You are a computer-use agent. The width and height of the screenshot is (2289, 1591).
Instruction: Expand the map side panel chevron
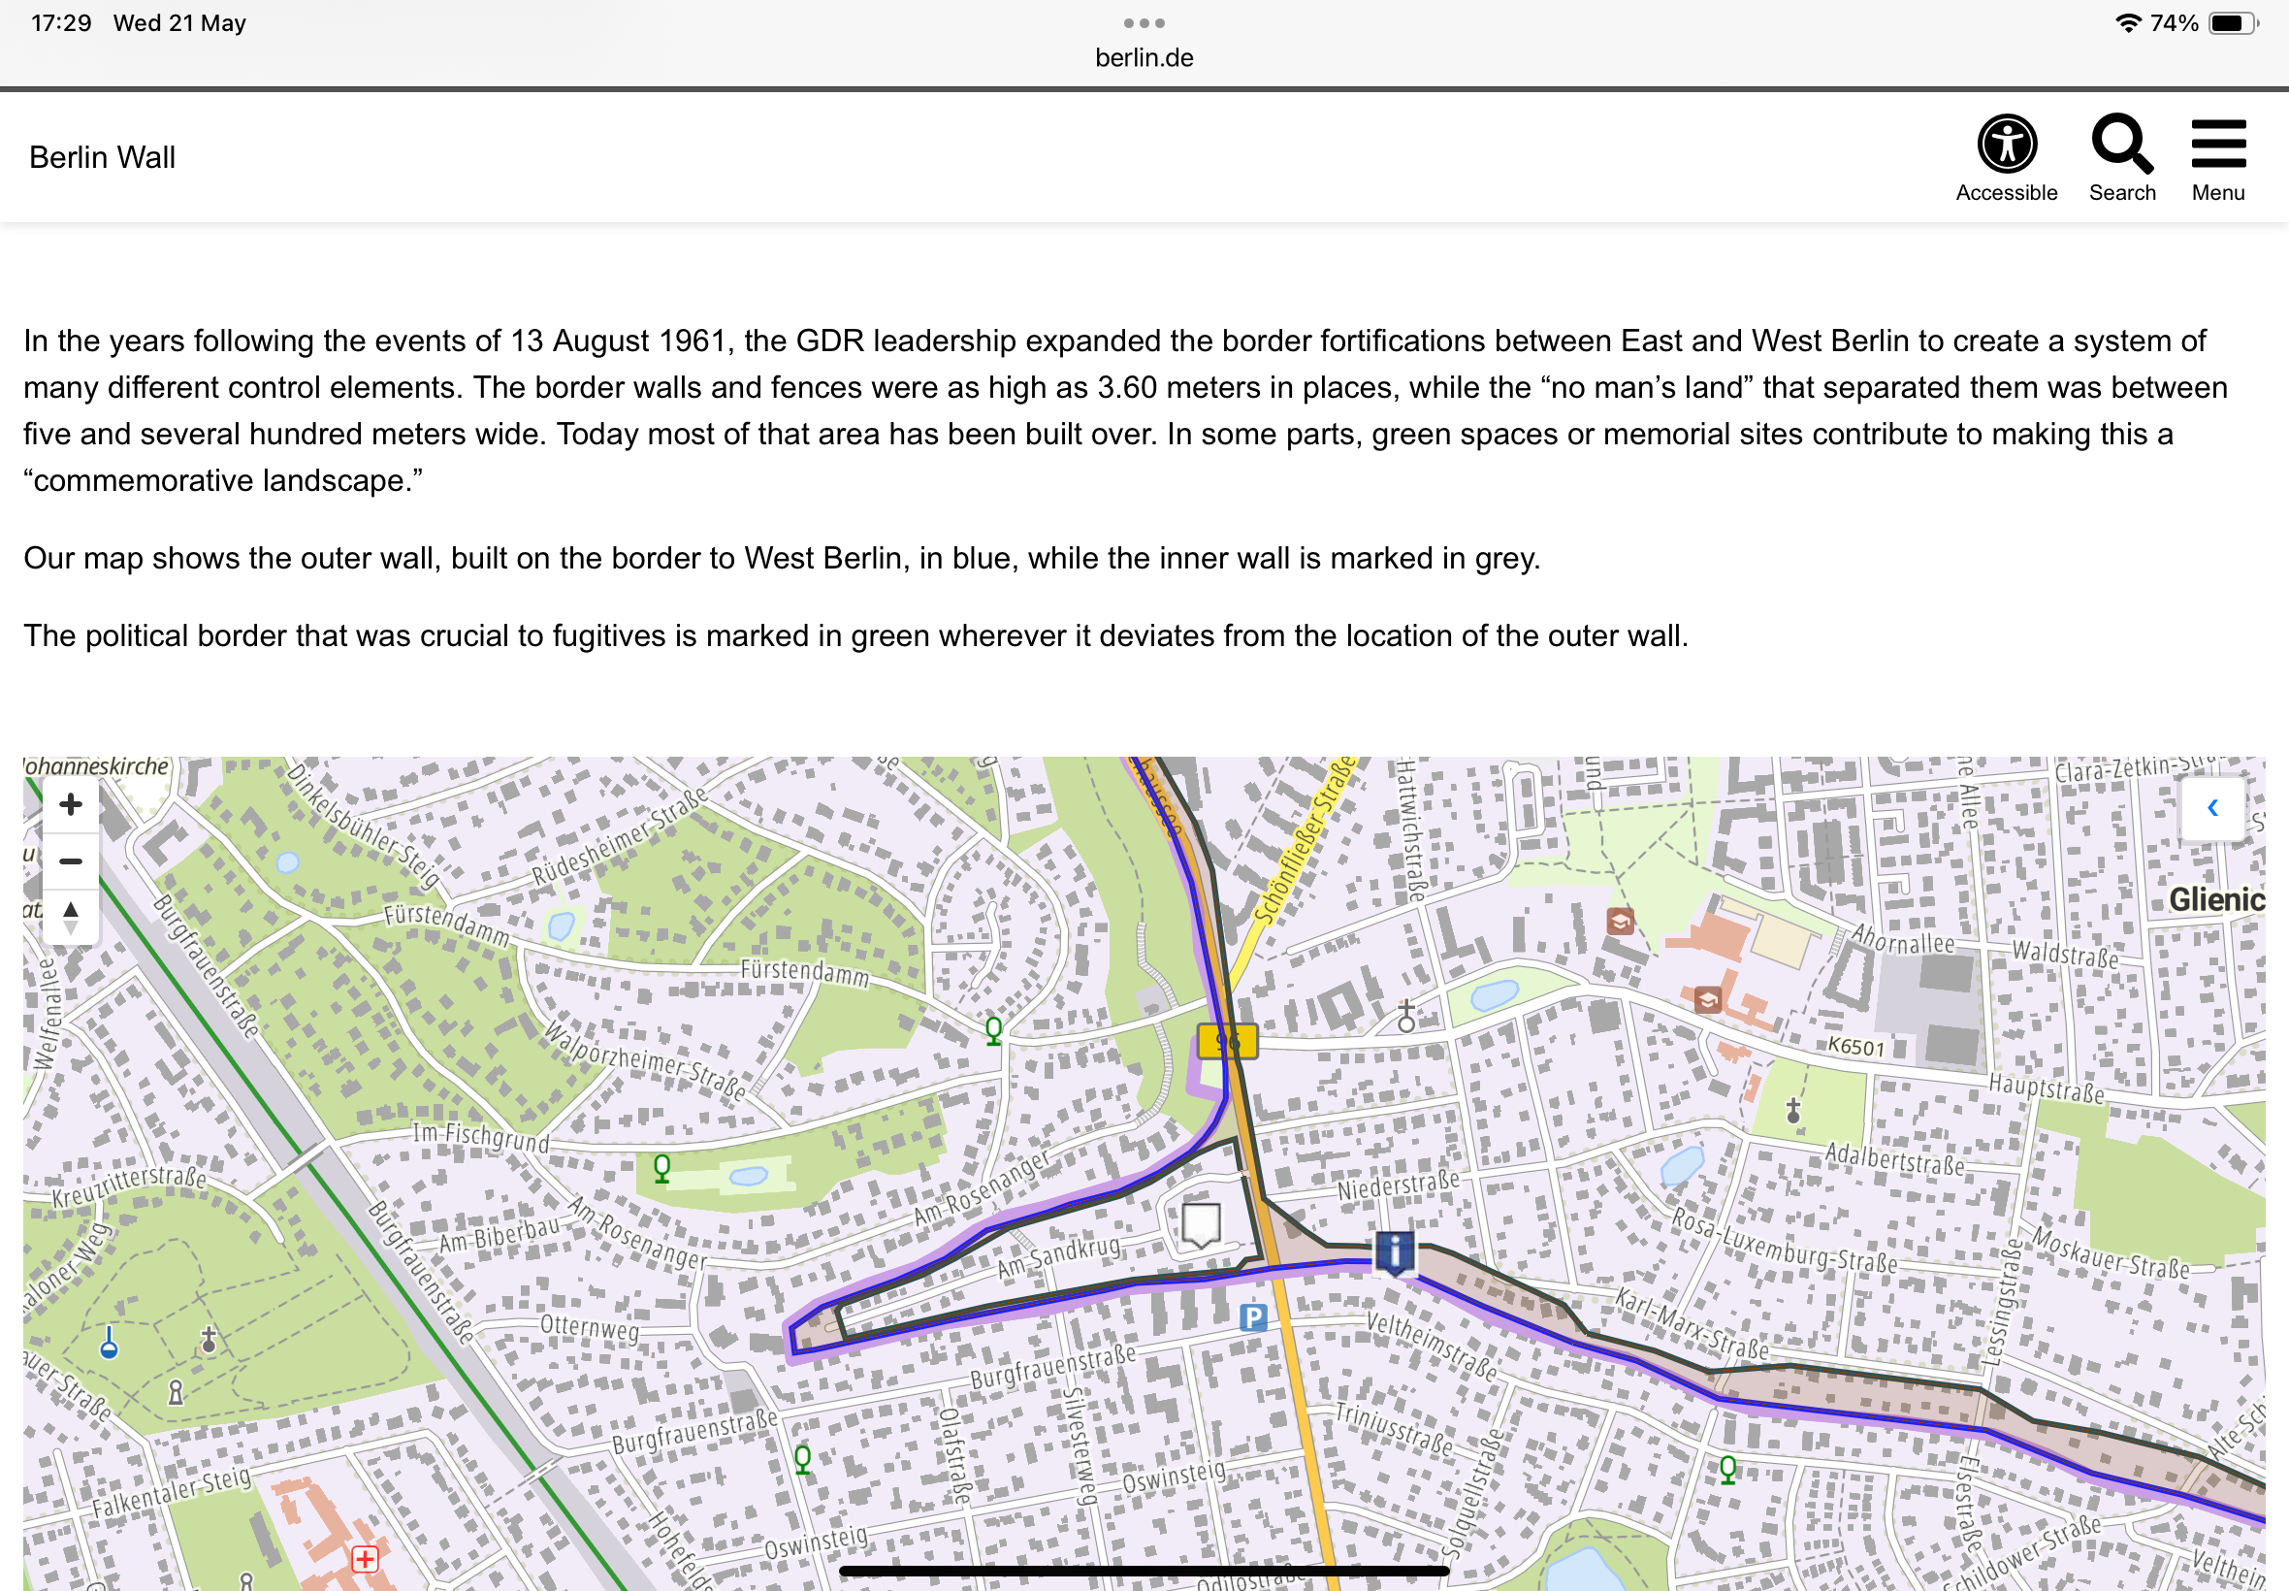pyautogui.click(x=2212, y=807)
